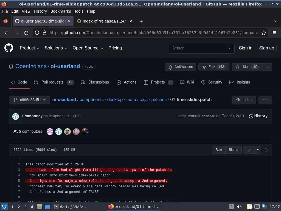Click the first contributor avatar
Viewport: 281px width, 211px height.
click(50, 132)
